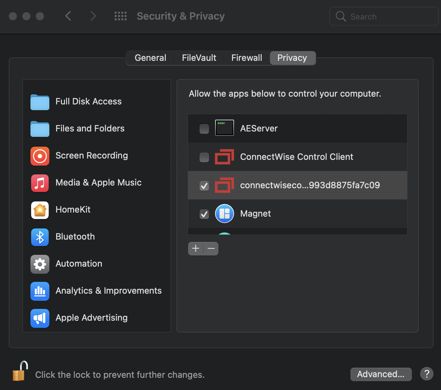Image resolution: width=441 pixels, height=390 pixels.
Task: Select the ConnectWise Control Client row label
Action: 297,157
